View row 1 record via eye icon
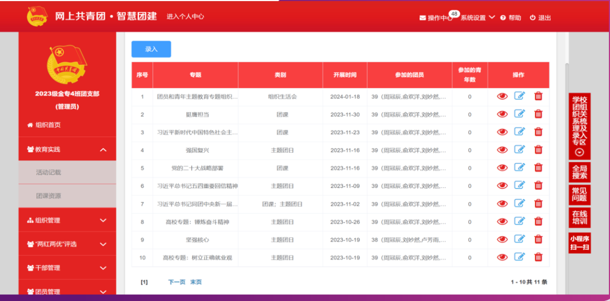Screen dimensions: 610x301 (502, 96)
